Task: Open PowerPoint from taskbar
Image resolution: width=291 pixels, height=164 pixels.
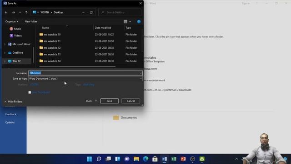Action: point(183,159)
